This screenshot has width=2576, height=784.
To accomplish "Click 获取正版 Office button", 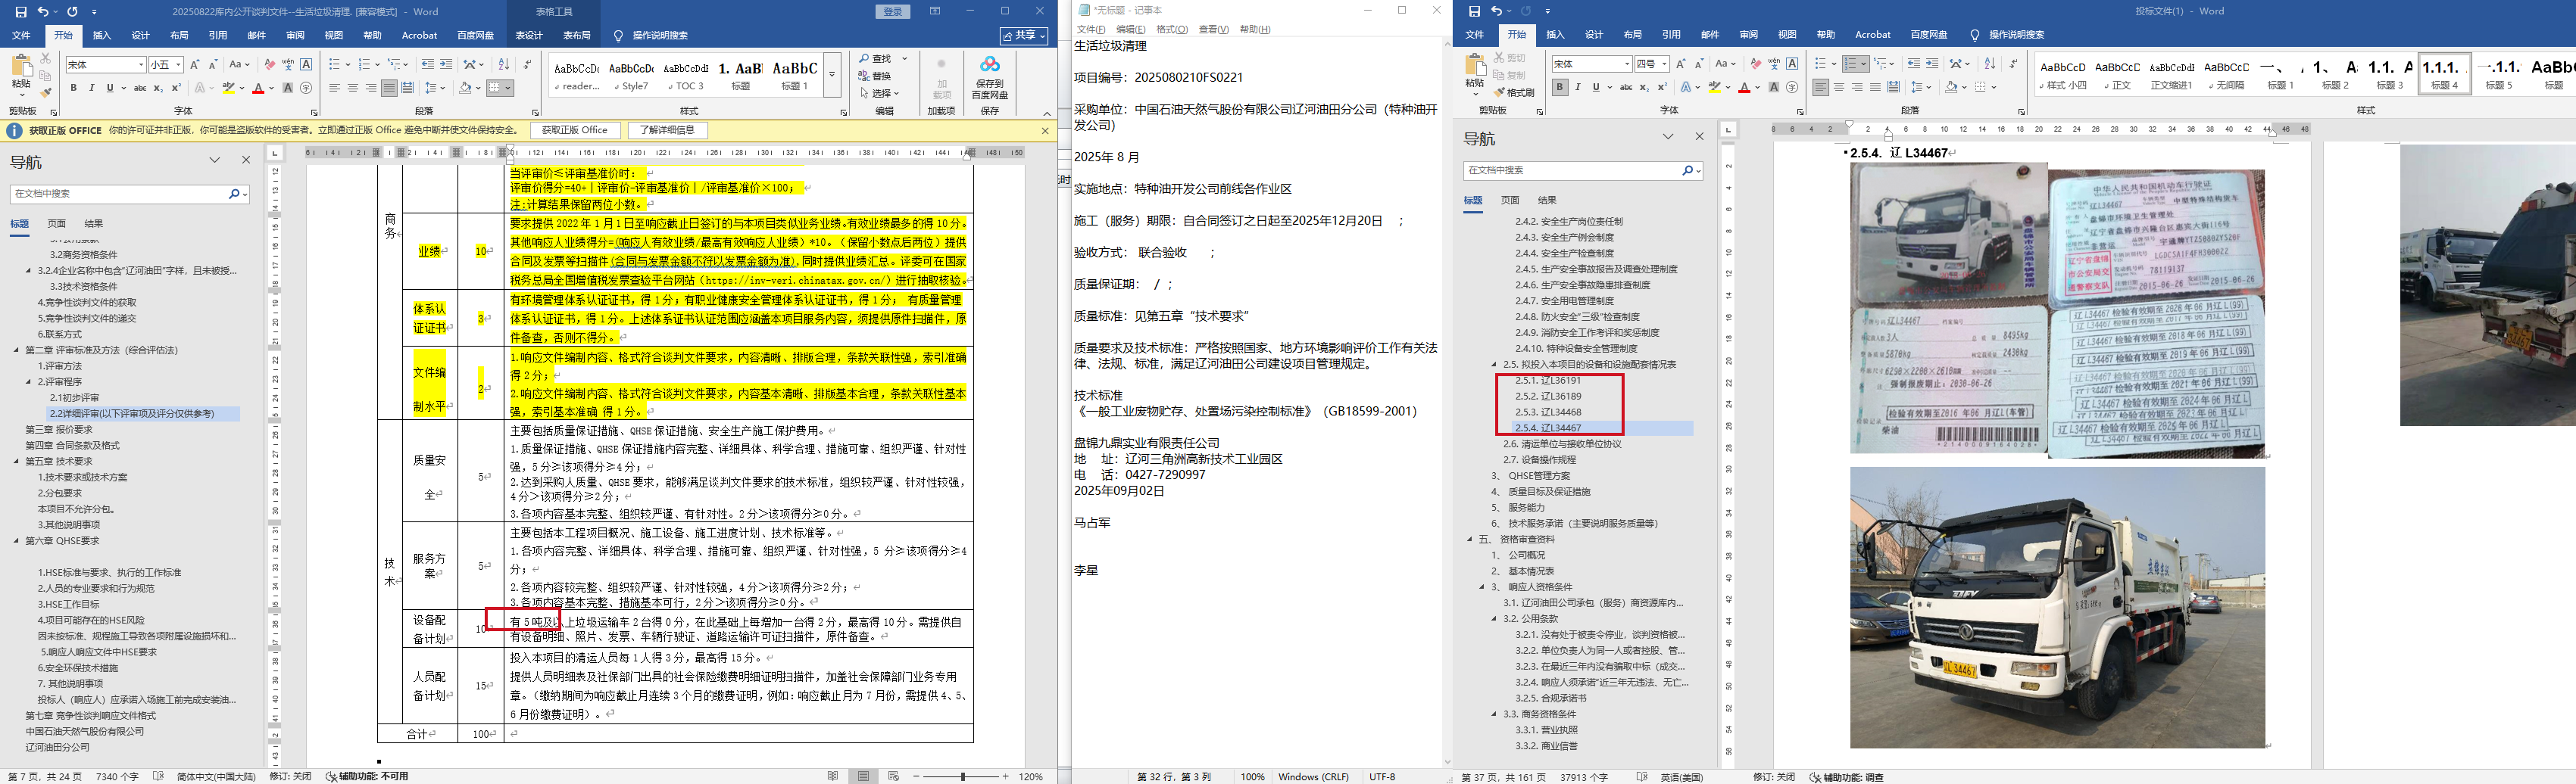I will pyautogui.click(x=574, y=131).
